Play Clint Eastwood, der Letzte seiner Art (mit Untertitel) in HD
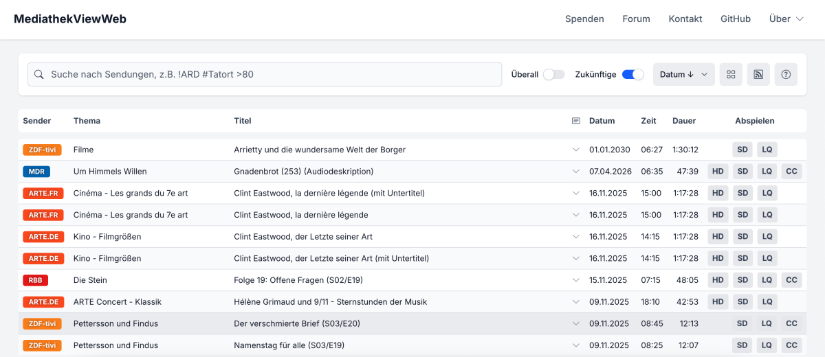Screen dimensions: 825x357 [x=718, y=259]
